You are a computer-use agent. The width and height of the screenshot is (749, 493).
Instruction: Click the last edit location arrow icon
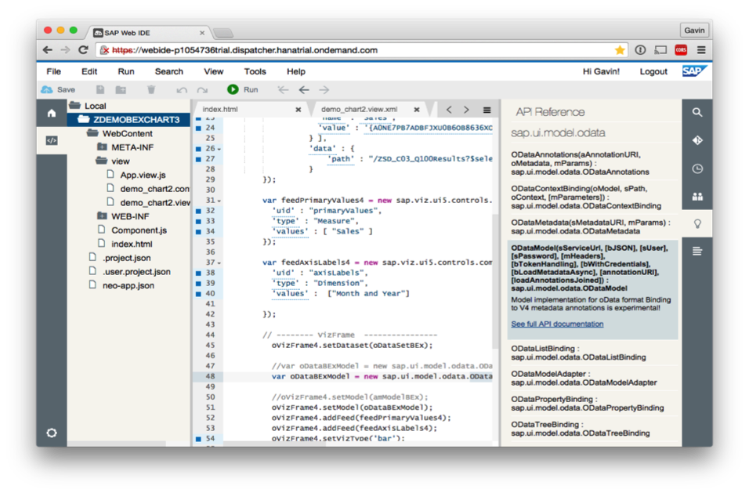point(284,89)
